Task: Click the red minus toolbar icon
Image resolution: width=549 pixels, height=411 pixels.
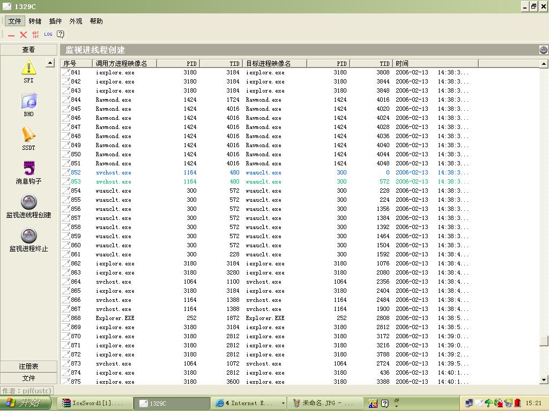Action: 11,35
